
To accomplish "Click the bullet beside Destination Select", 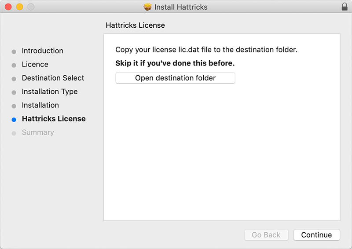I will [x=14, y=79].
